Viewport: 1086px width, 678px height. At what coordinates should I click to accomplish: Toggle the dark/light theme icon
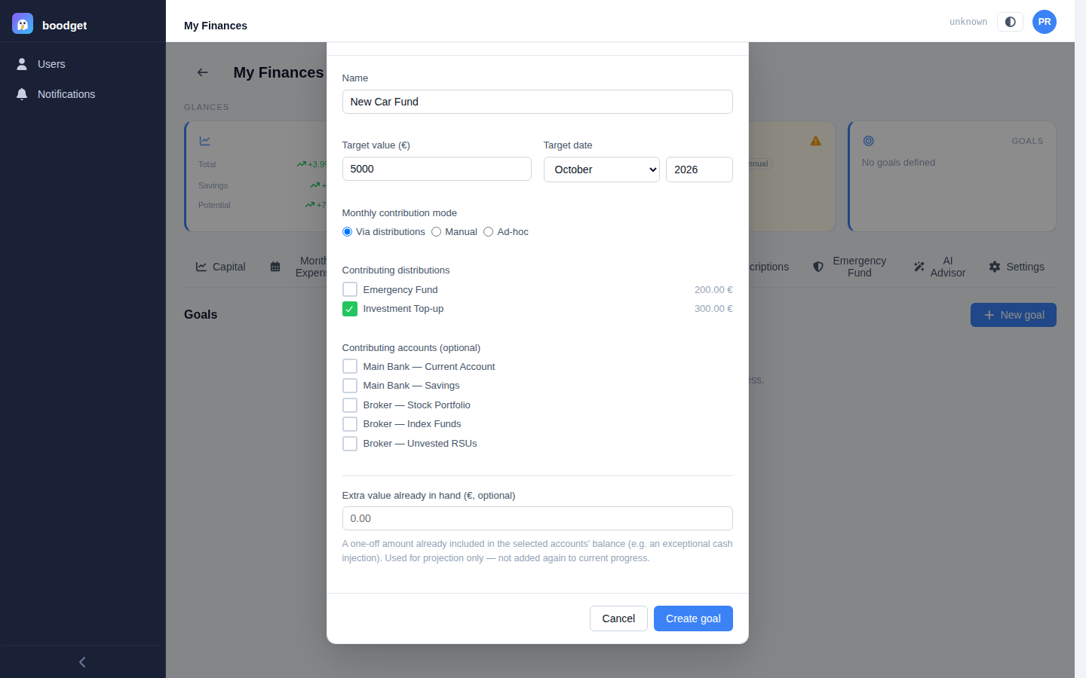(1010, 22)
